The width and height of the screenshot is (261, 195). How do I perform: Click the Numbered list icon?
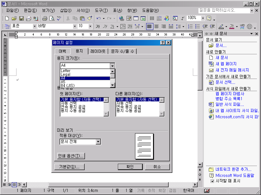pyautogui.click(x=190, y=27)
